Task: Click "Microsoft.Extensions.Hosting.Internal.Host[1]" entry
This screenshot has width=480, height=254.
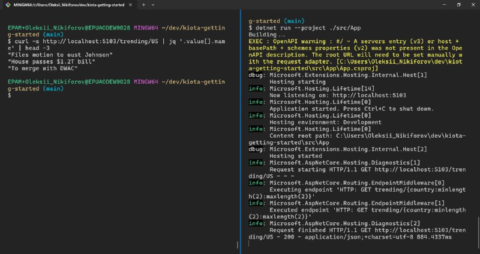Action: click(348, 75)
